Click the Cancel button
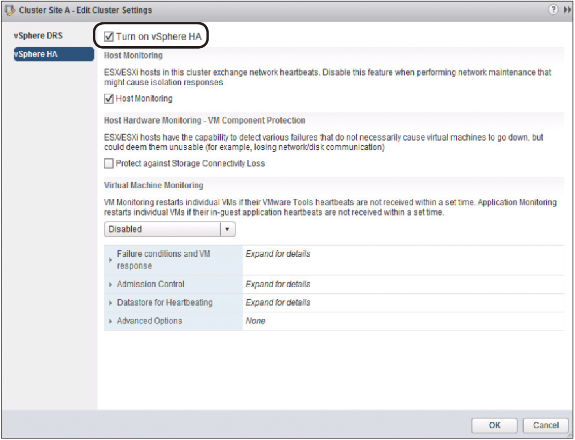Viewport: 575px width, 440px height. pos(546,425)
